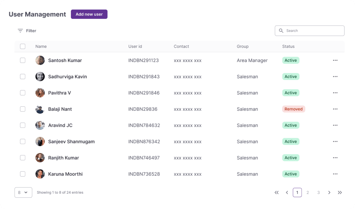The image size is (355, 209).
Task: Check the Karuna Moorthi row checkbox
Action: [22, 174]
